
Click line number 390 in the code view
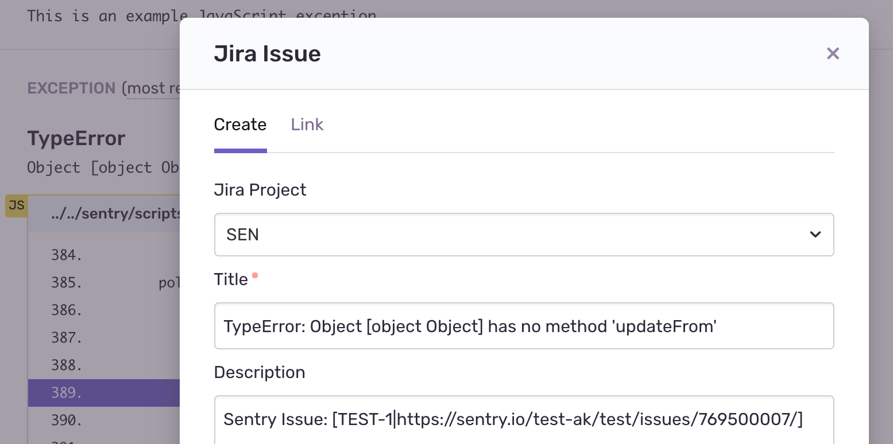pos(65,420)
